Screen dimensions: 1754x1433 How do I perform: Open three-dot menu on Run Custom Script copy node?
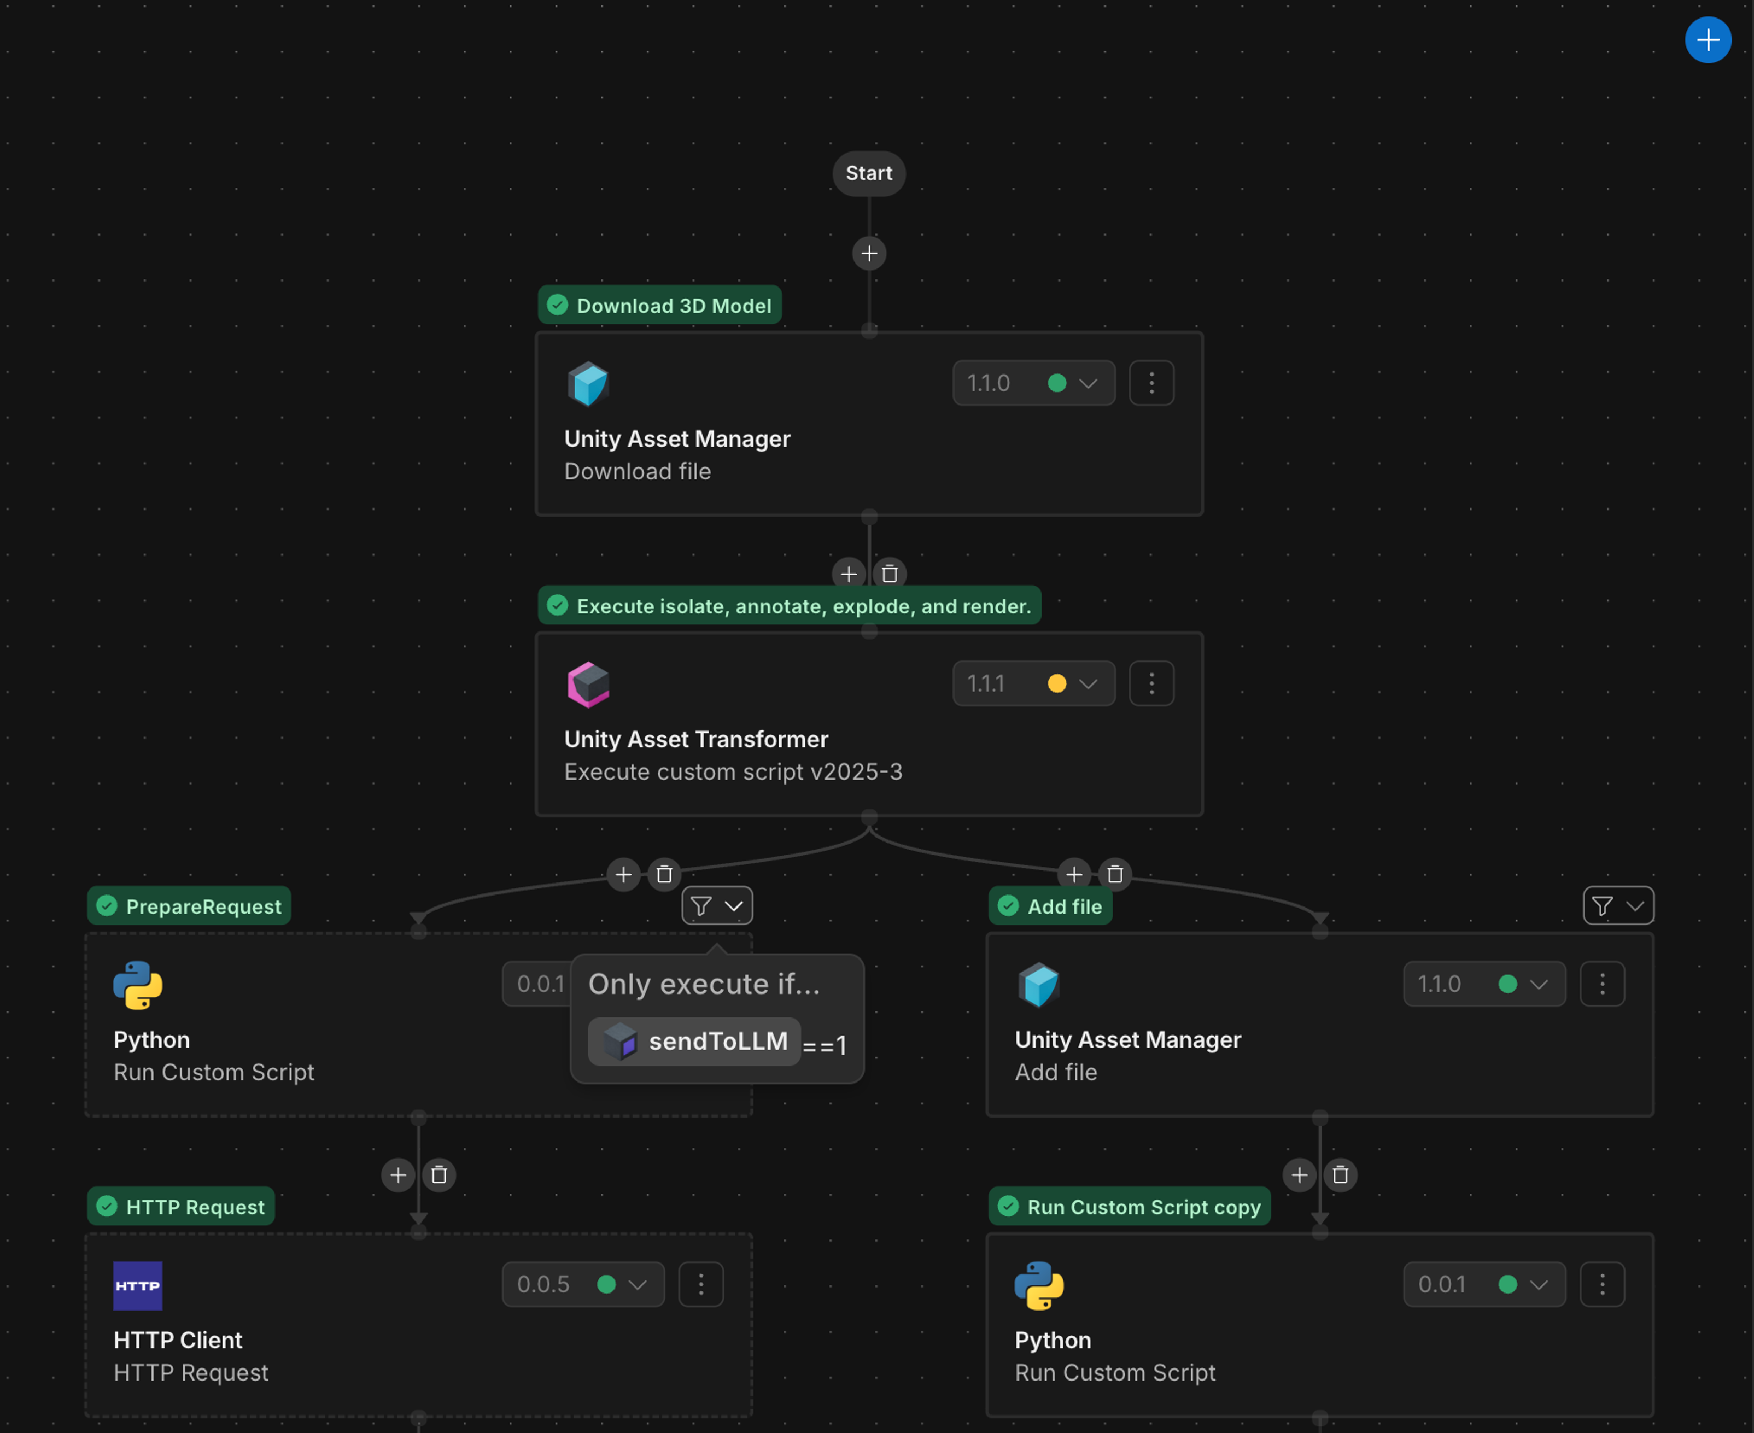pyautogui.click(x=1602, y=1284)
